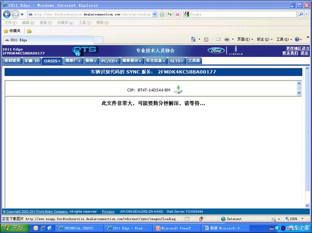Image resolution: width=312 pixels, height=233 pixels.
Task: Open the OASIS dropdown tab
Action: [52, 61]
